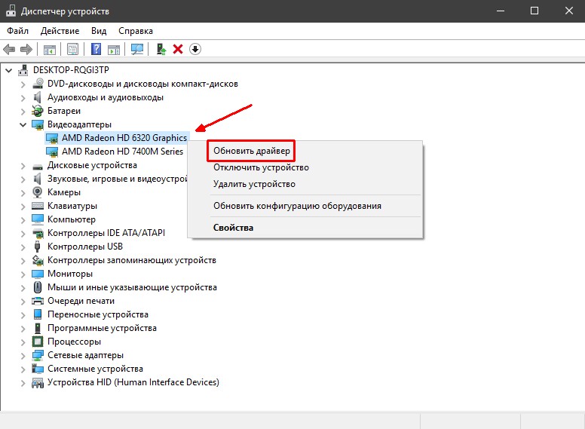This screenshot has height=429, width=585.
Task: Choose Обновить драйвер in context menu
Action: tap(252, 151)
